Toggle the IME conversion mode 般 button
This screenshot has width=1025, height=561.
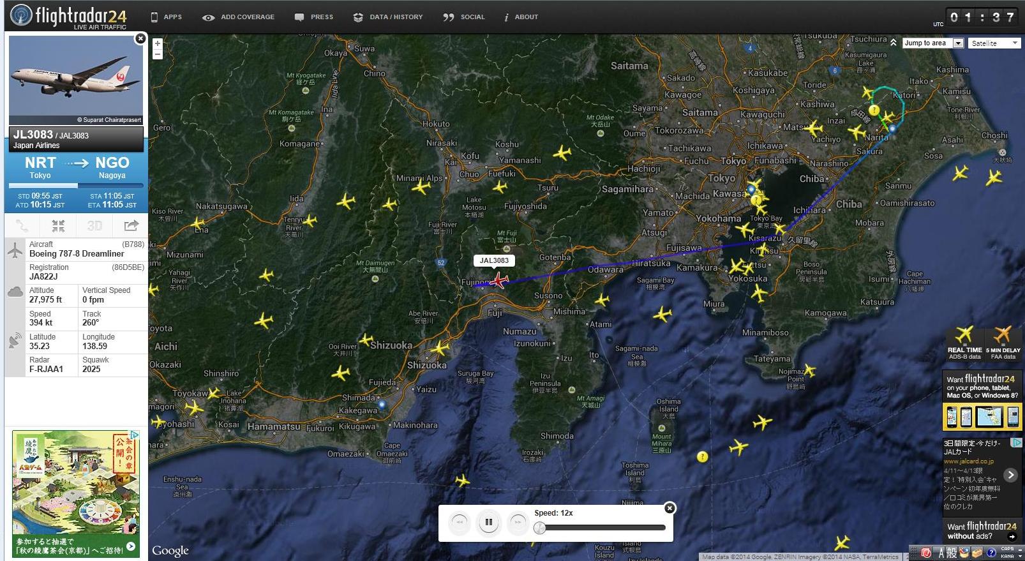coord(952,553)
